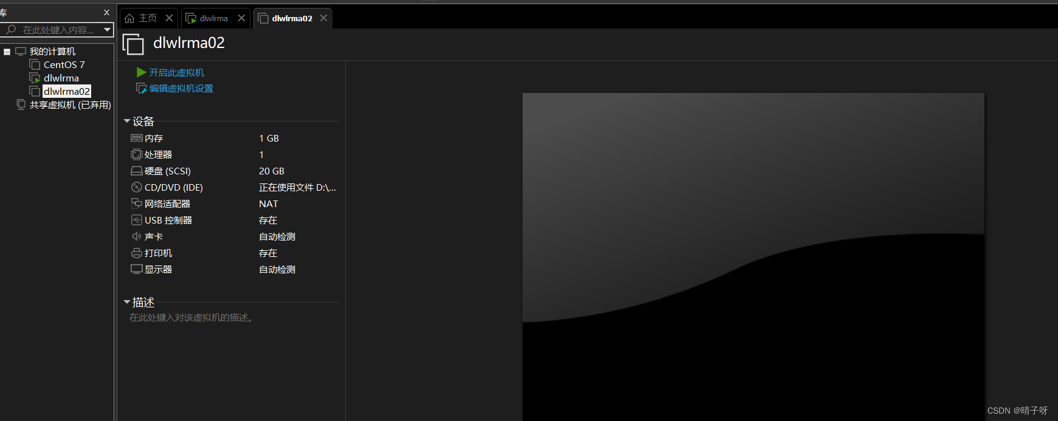Click the home icon on the 主页 tab
Image resolution: width=1058 pixels, height=421 pixels.
129,18
